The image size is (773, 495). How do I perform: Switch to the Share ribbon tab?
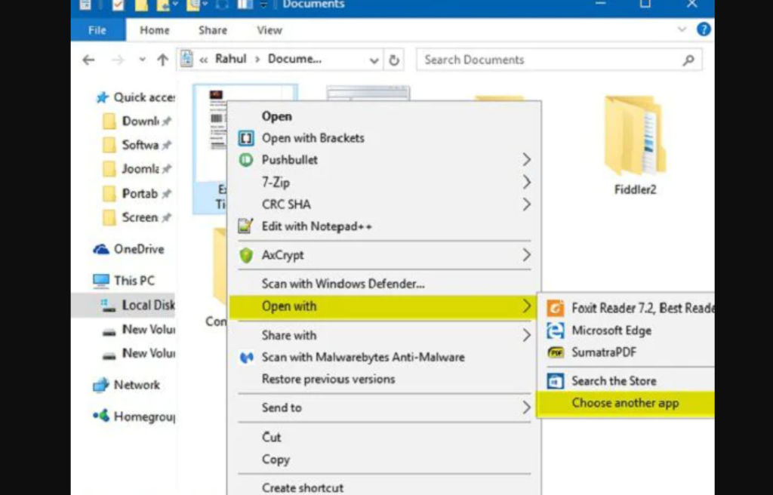(x=212, y=30)
